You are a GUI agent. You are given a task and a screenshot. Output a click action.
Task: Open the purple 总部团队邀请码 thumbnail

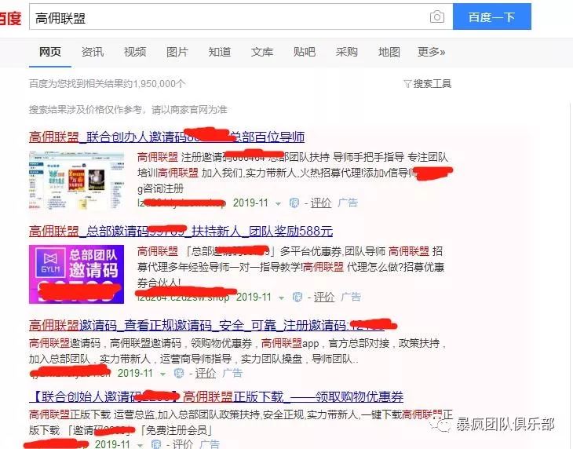click(x=76, y=274)
